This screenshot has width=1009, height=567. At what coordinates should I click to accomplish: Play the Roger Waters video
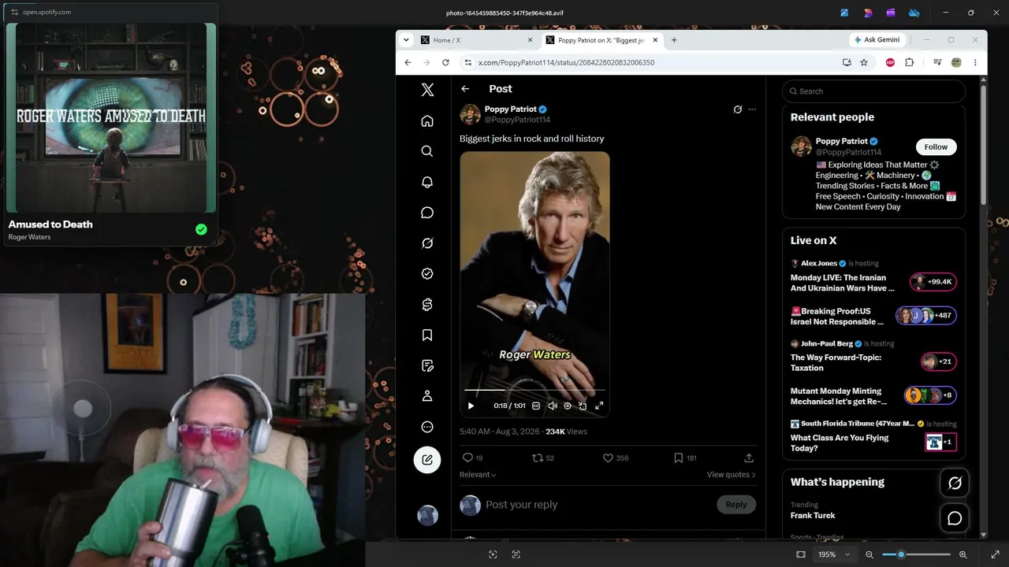tap(471, 406)
